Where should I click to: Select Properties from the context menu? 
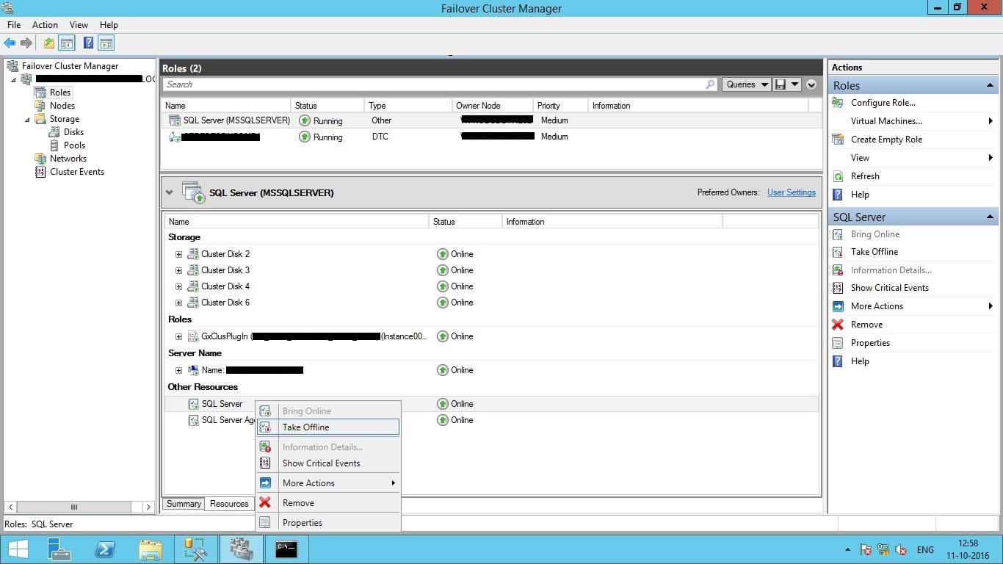click(x=327, y=523)
